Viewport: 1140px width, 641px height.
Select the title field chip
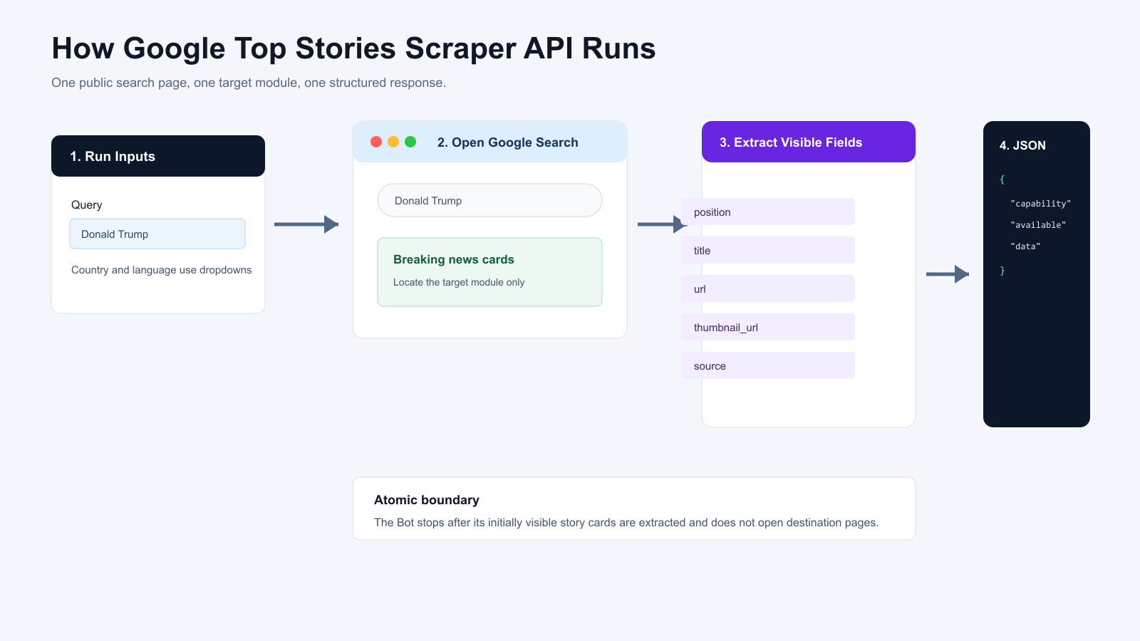tap(767, 250)
